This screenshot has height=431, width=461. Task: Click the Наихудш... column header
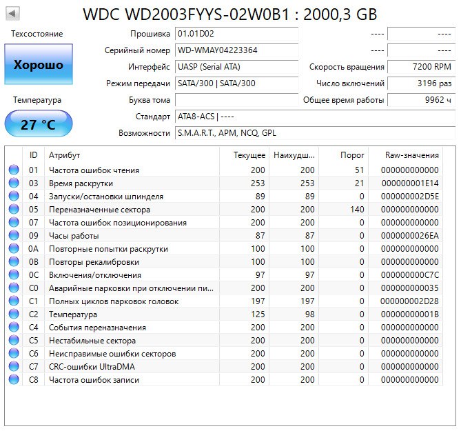[x=294, y=154]
